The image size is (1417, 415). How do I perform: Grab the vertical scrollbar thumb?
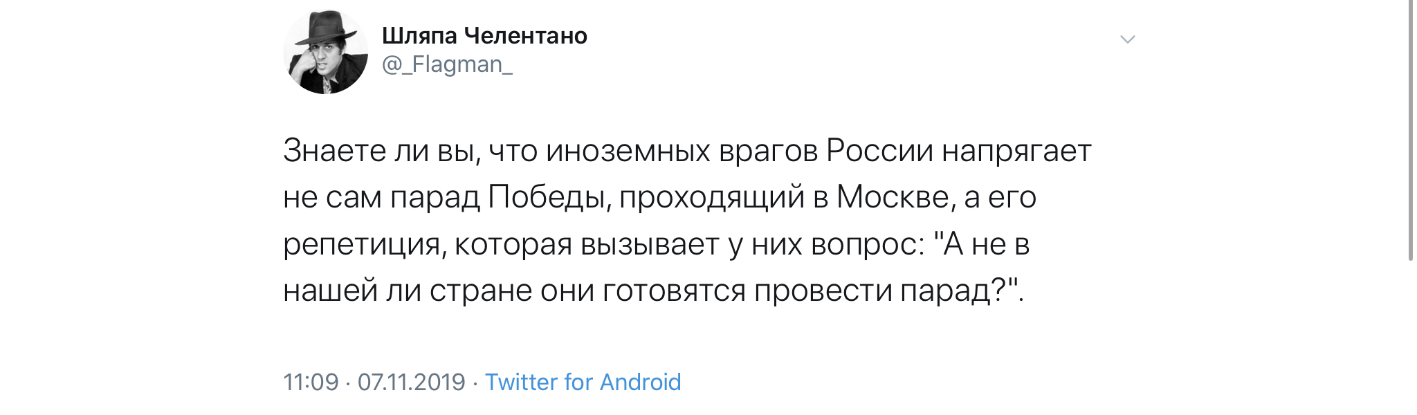1411,130
